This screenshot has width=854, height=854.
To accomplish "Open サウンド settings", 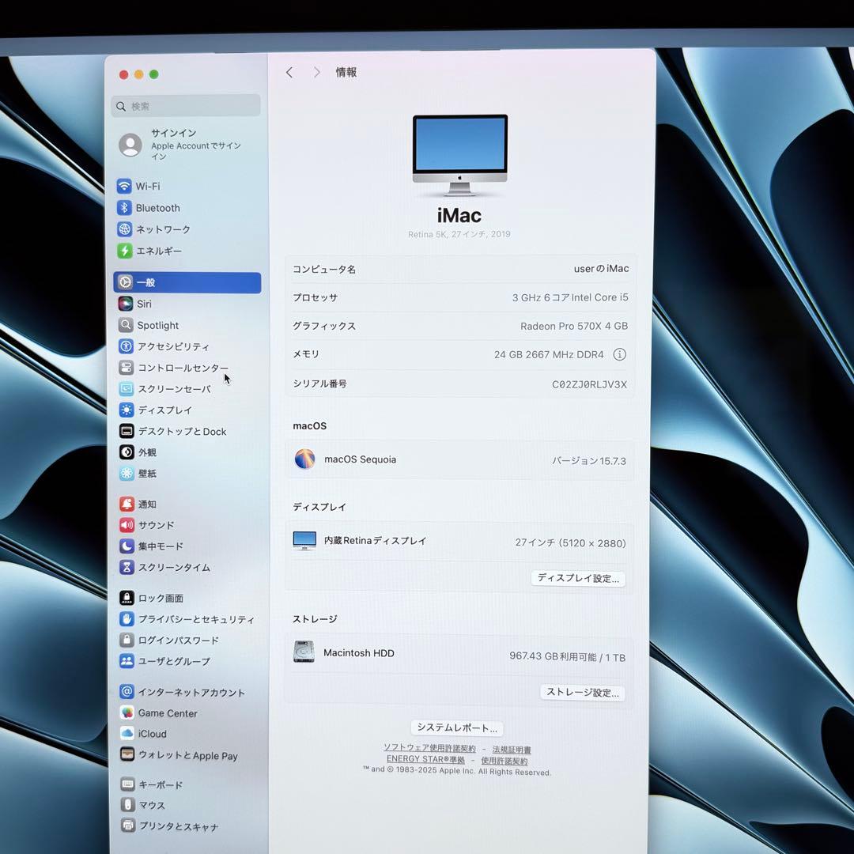I will tap(154, 525).
